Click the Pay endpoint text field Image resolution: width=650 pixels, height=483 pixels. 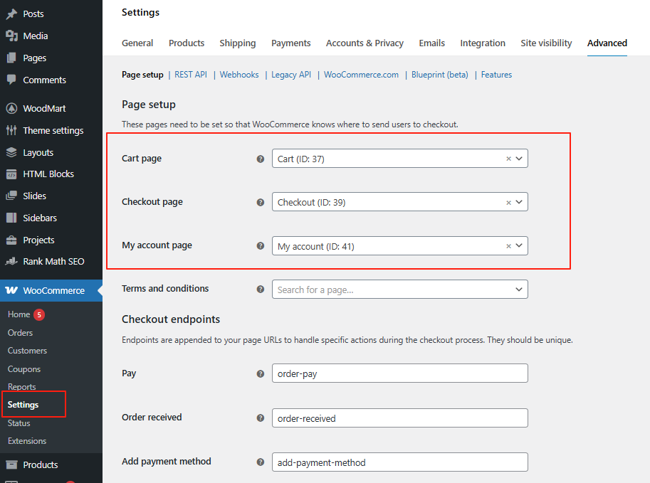click(399, 373)
